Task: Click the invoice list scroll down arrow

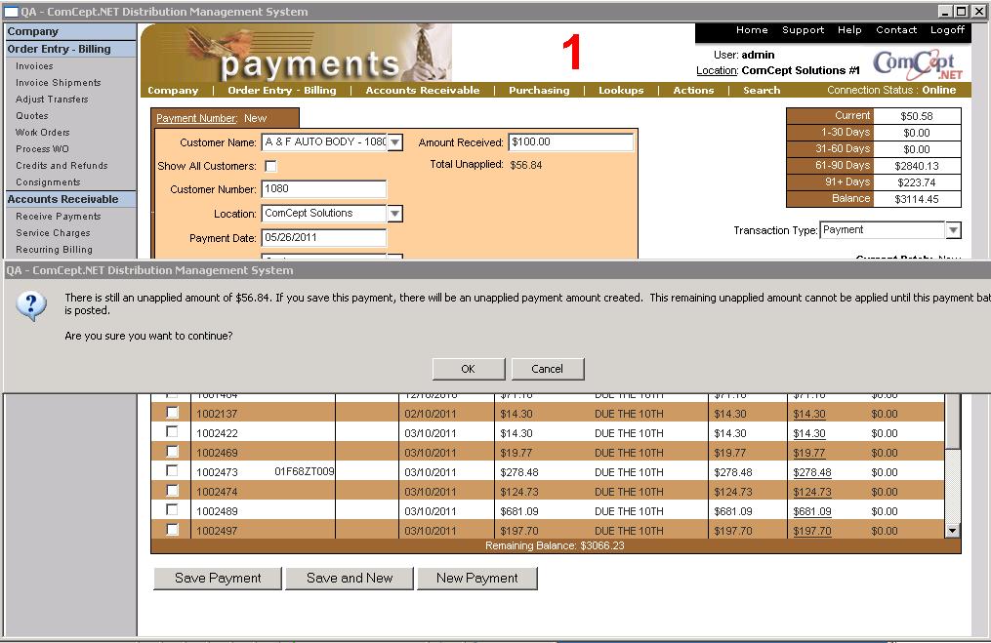Action: click(x=953, y=530)
